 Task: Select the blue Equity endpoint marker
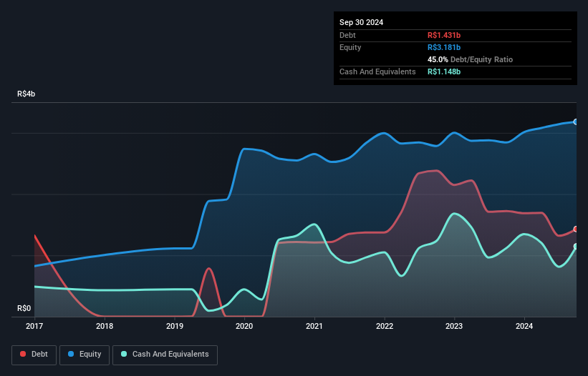(x=576, y=122)
